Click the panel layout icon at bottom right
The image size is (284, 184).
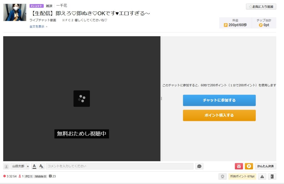pos(272,177)
